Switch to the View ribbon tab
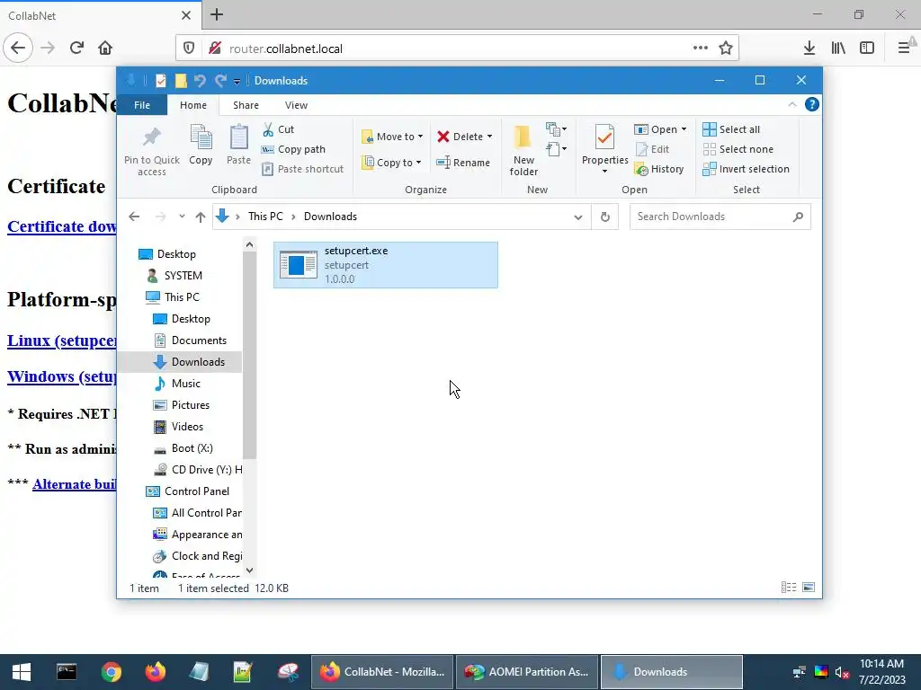 296,105
